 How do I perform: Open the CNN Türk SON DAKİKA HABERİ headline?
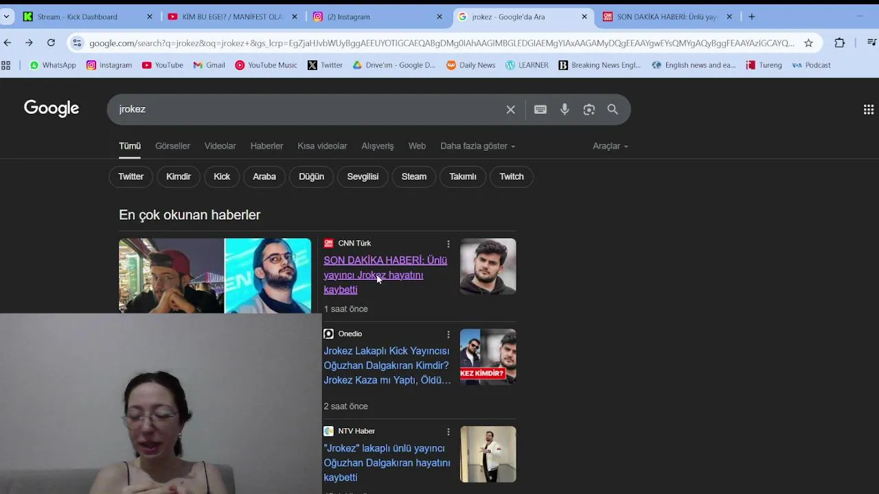pyautogui.click(x=385, y=274)
